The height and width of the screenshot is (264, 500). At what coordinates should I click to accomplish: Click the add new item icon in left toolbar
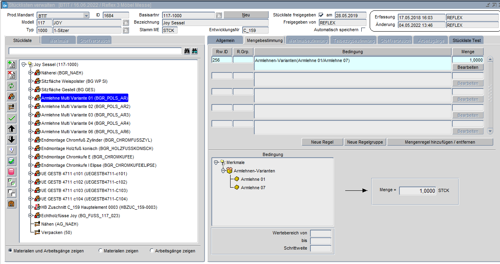click(x=12, y=65)
